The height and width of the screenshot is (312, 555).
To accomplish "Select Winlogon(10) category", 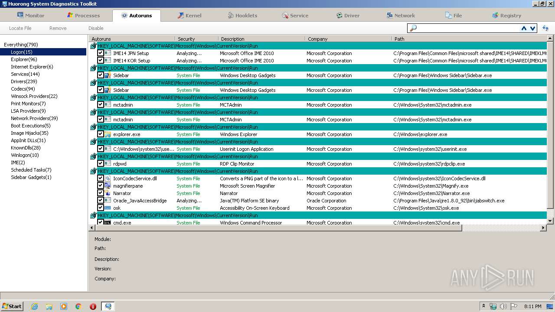I will tap(25, 155).
